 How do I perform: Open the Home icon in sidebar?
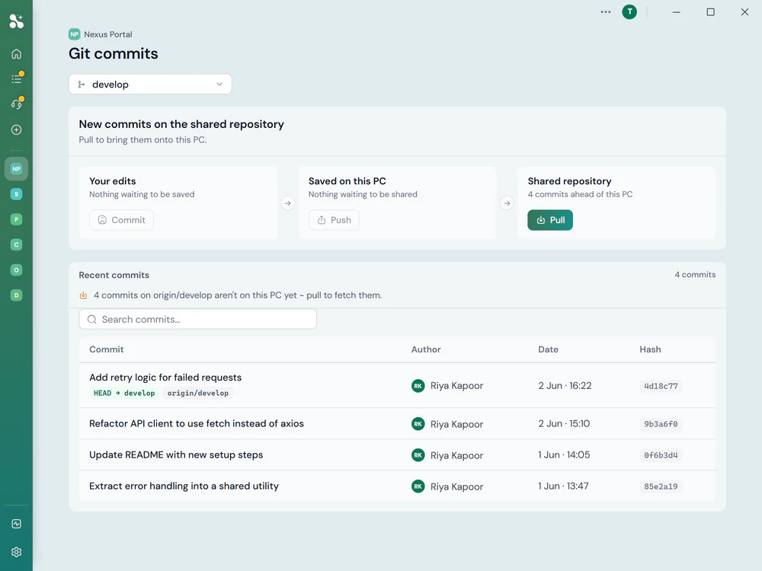click(17, 54)
